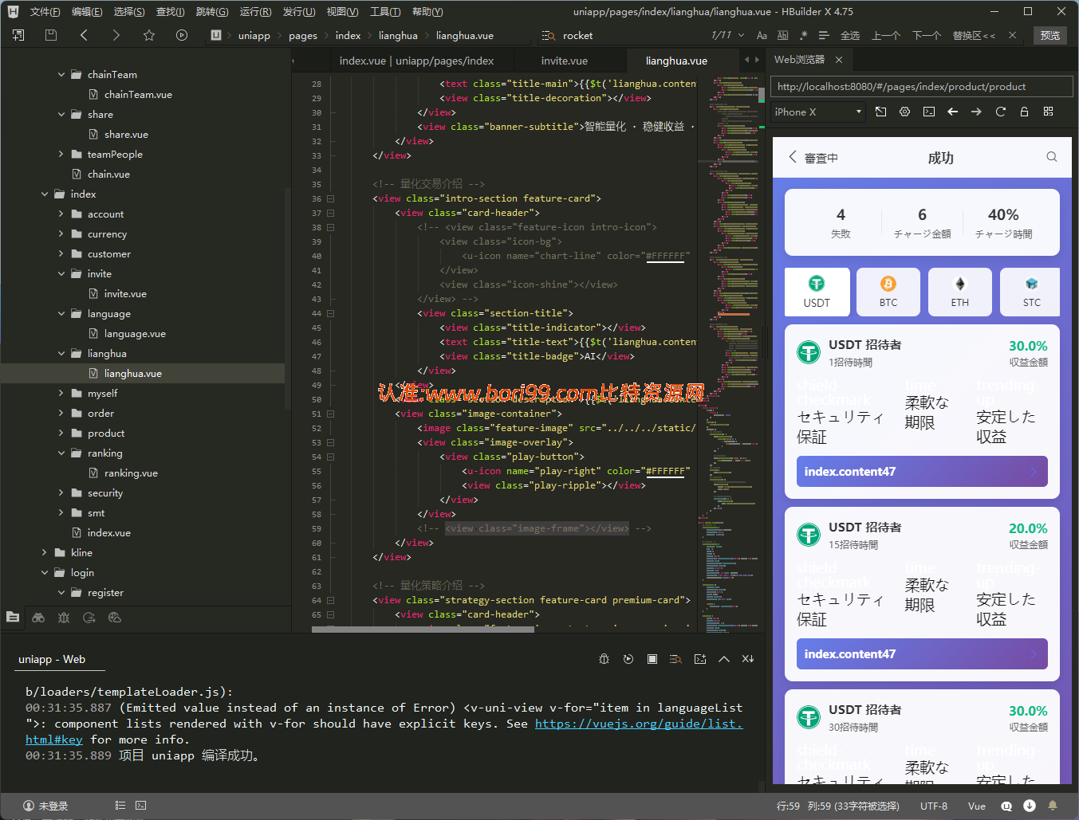The image size is (1079, 820).
Task: Toggle code fold at line 51
Action: click(331, 414)
